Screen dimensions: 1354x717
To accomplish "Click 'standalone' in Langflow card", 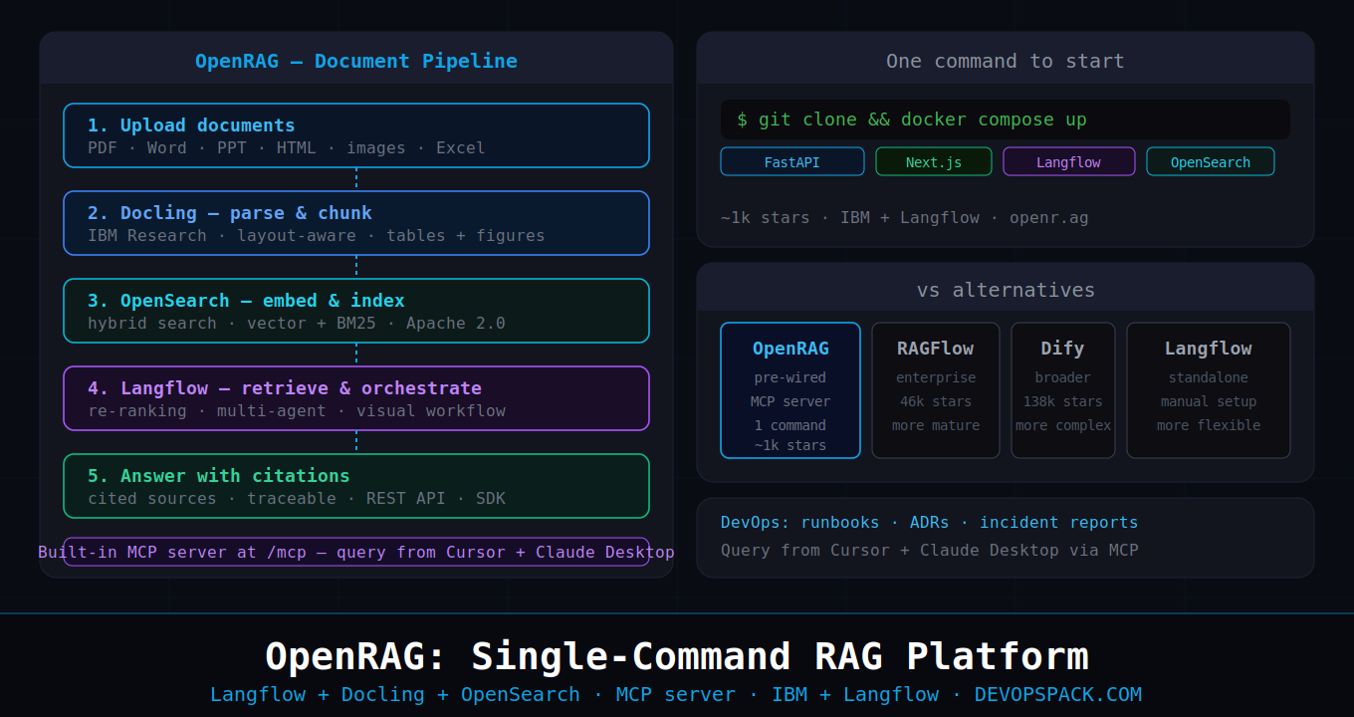I will click(1209, 377).
